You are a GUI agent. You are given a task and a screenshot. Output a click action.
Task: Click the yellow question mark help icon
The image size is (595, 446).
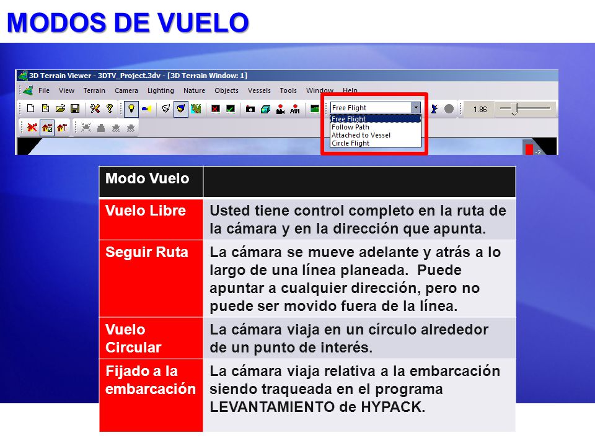(x=110, y=109)
